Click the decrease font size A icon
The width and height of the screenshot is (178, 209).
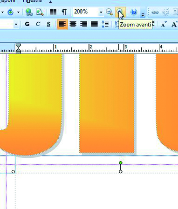point(164,24)
